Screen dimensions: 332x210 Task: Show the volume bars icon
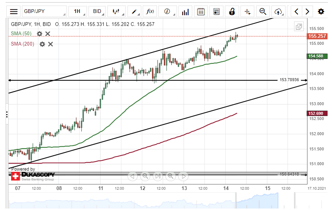pos(185,11)
